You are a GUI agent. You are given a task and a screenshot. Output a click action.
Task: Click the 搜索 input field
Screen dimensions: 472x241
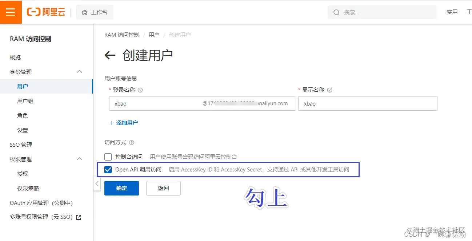point(382,12)
